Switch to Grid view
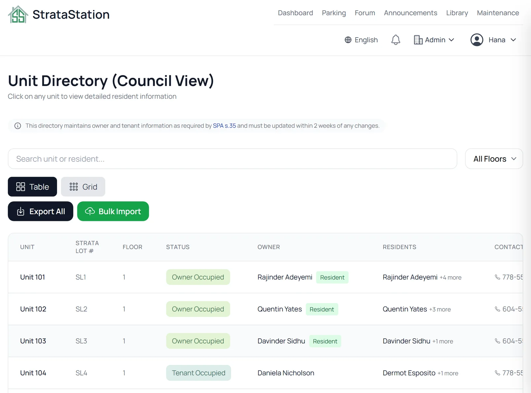 point(83,187)
